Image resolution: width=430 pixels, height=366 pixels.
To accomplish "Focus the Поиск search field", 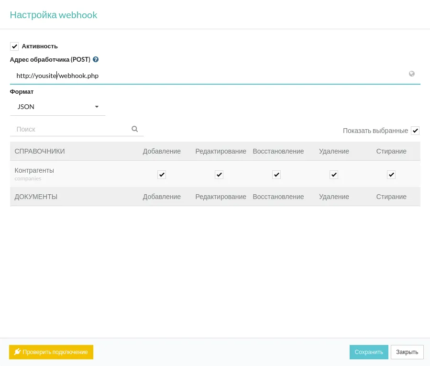I will (x=72, y=129).
